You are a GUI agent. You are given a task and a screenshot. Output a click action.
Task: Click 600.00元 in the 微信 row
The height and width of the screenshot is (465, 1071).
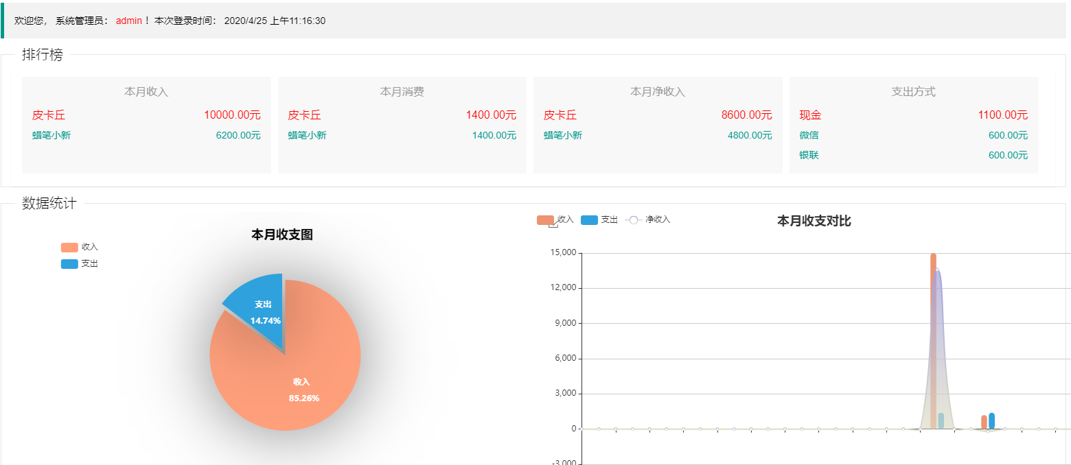click(x=1008, y=136)
